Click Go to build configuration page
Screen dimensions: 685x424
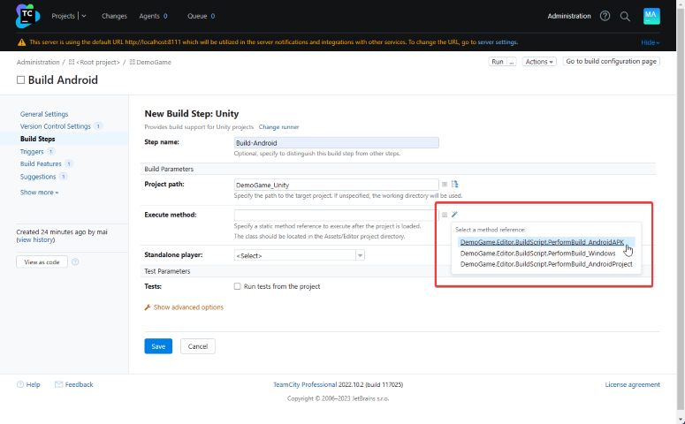[x=611, y=62]
